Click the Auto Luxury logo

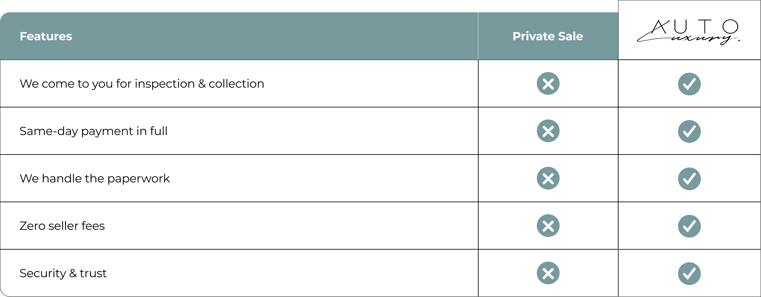pyautogui.click(x=688, y=32)
